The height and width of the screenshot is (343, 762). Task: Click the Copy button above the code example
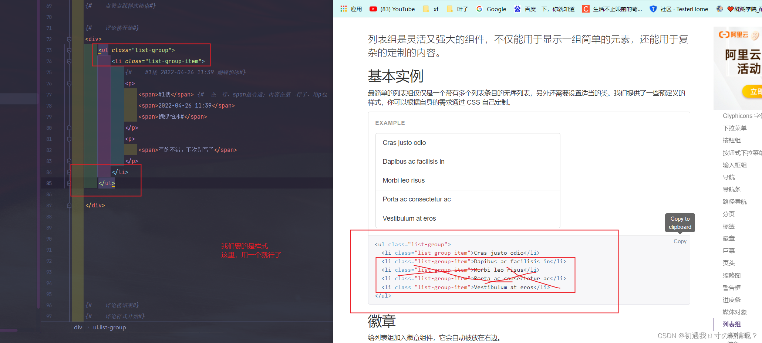click(680, 241)
